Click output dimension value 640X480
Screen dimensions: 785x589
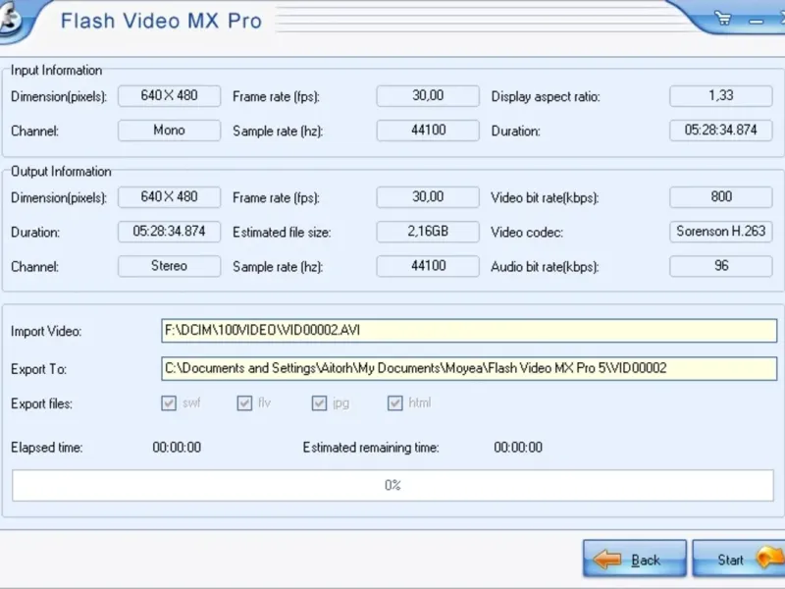tap(169, 197)
